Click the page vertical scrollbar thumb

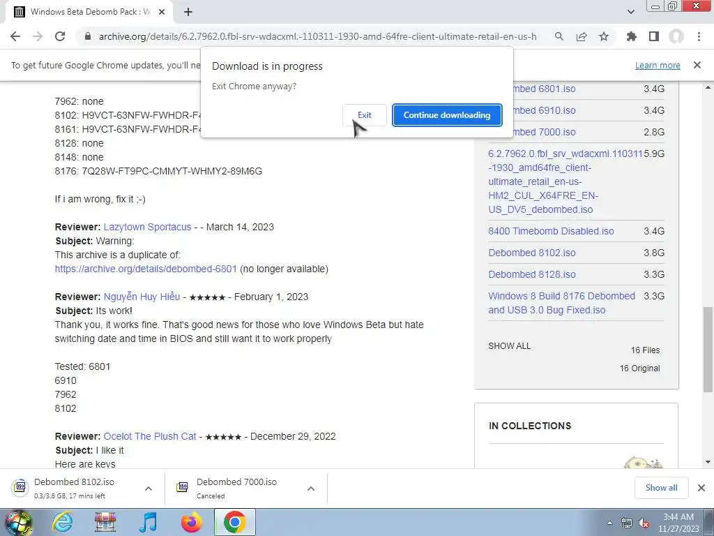tap(708, 350)
